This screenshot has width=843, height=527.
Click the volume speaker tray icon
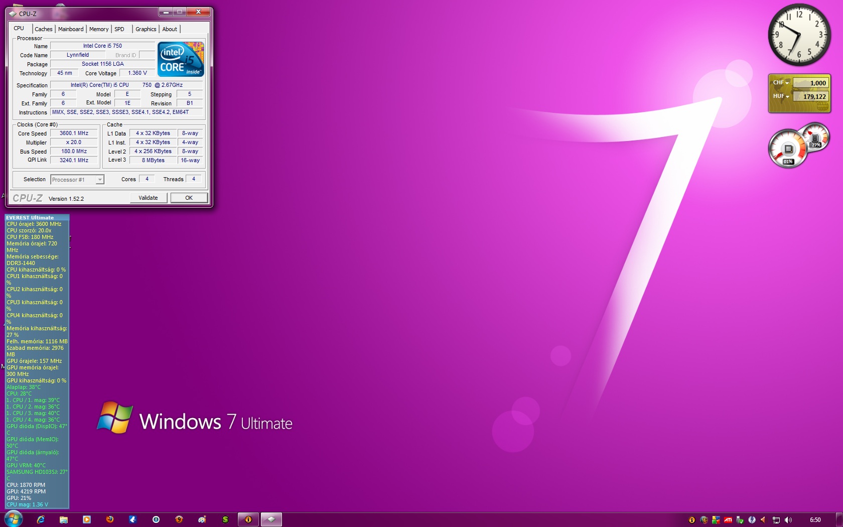788,520
